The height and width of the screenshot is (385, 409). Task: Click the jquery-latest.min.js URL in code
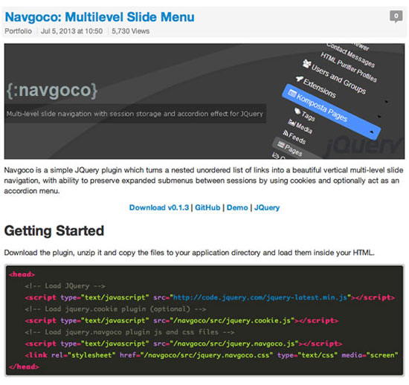pyautogui.click(x=260, y=297)
